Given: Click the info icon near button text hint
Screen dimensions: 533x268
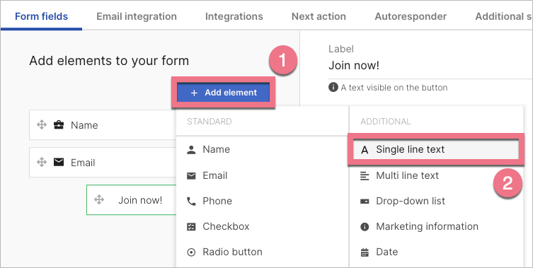Looking at the screenshot, I should pyautogui.click(x=333, y=87).
